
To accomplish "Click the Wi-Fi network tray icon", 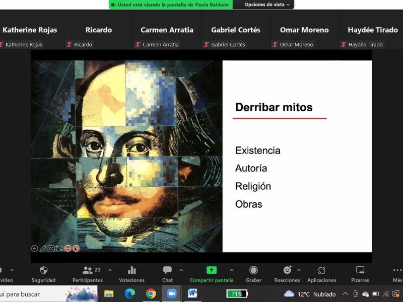I will click(x=386, y=294).
